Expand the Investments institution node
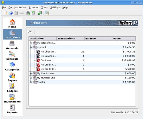 coord(31,43)
